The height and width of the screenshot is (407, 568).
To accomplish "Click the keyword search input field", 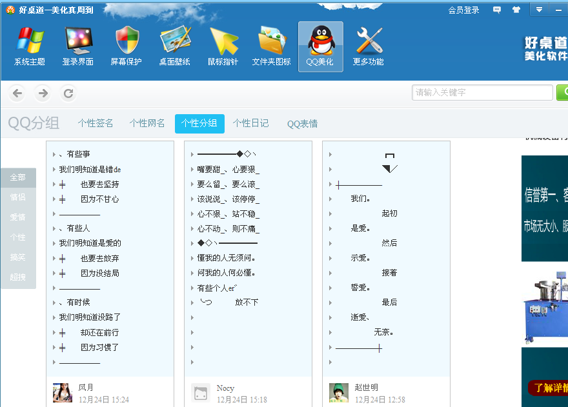I will [x=482, y=93].
